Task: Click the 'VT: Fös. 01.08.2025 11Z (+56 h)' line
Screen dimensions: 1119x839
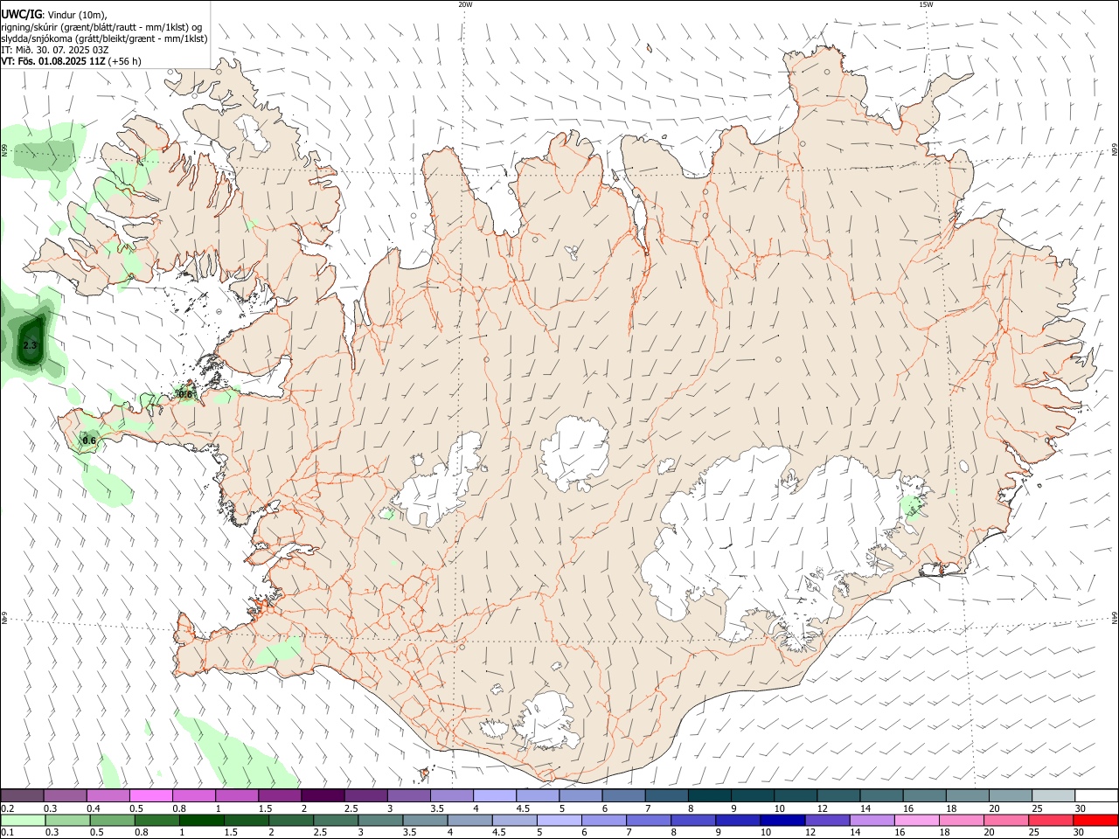Action: 71,61
